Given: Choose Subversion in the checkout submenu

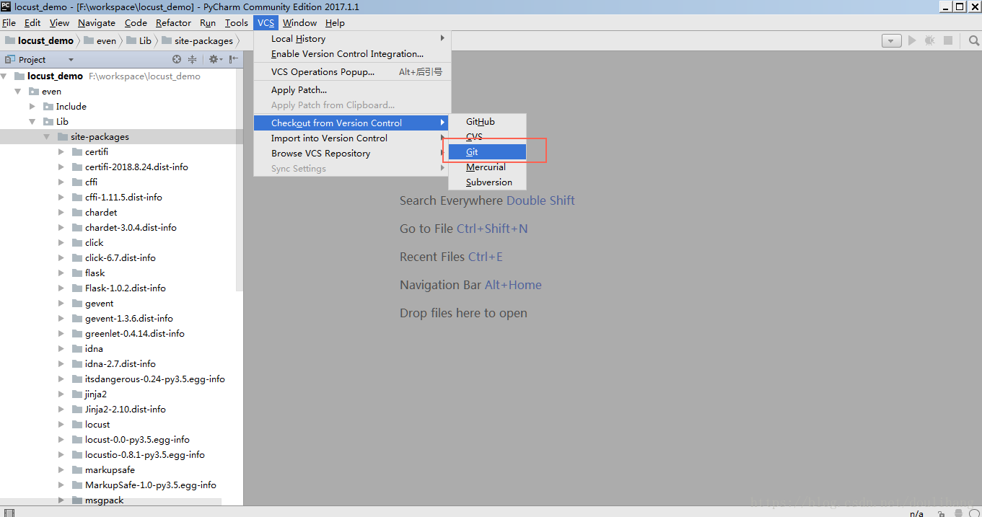Looking at the screenshot, I should 487,182.
